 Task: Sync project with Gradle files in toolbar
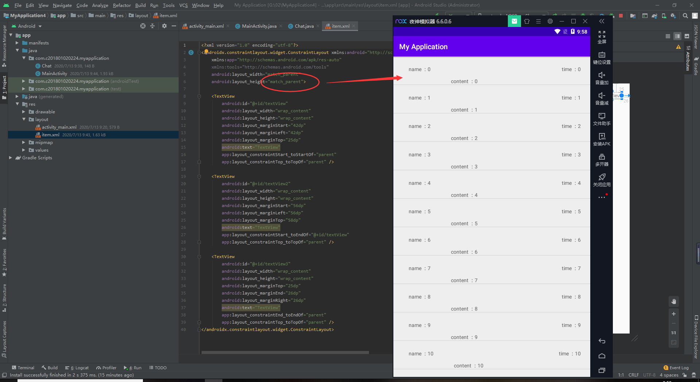654,16
